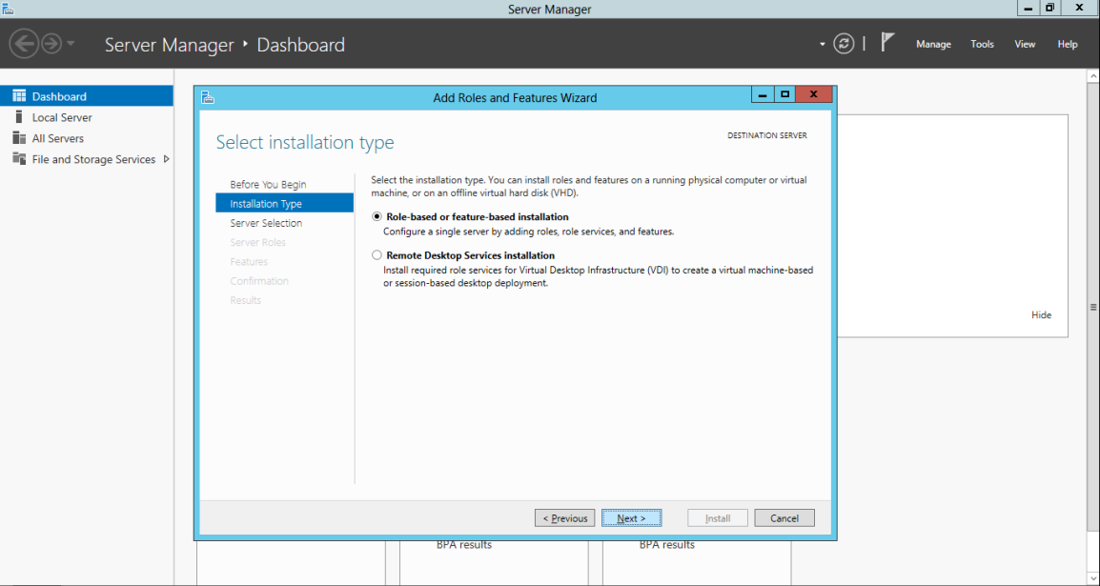This screenshot has height=586, width=1100.
Task: Expand the dropdown arrow beside refresh icon
Action: click(x=823, y=44)
